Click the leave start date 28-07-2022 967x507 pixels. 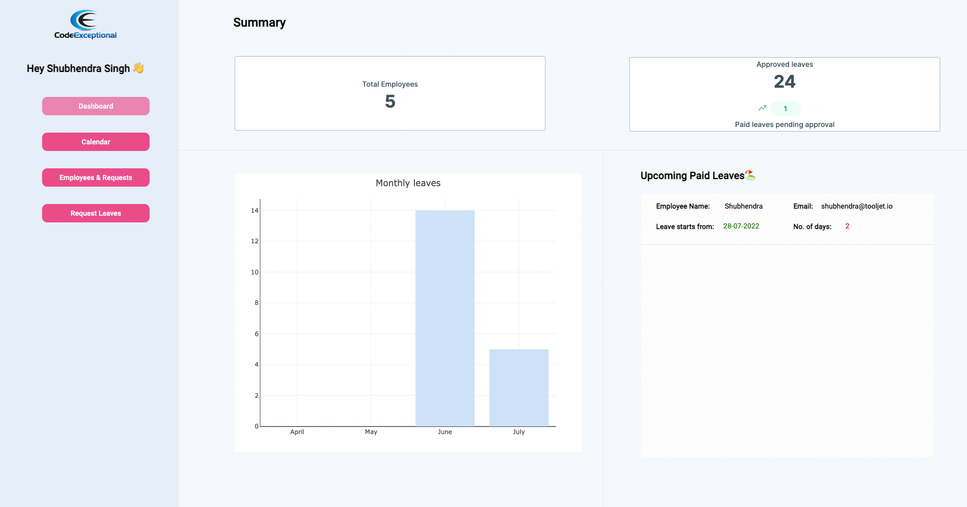(x=741, y=226)
